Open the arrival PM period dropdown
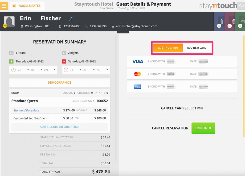This screenshot has height=176, width=245. 50,70
